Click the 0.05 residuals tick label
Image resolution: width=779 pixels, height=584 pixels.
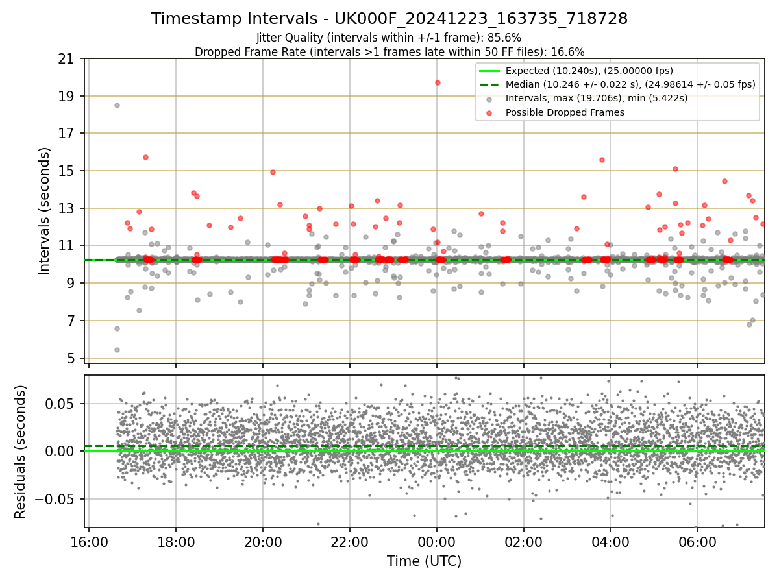click(60, 404)
